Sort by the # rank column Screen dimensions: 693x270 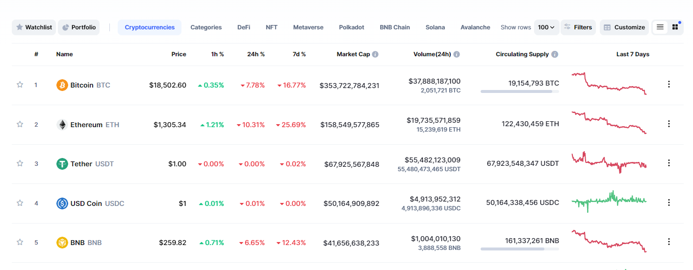[36, 54]
